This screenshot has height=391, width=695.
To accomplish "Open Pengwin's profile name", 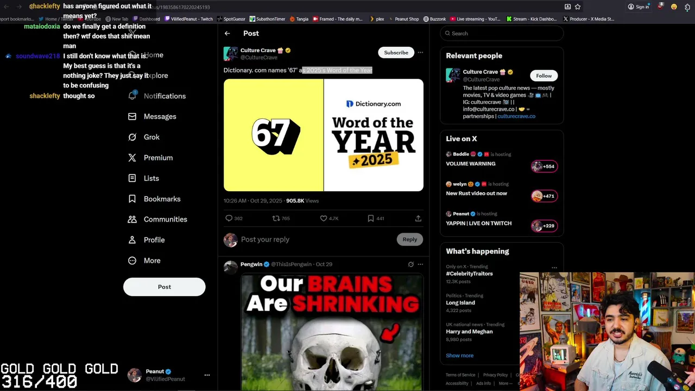I will coord(251,264).
